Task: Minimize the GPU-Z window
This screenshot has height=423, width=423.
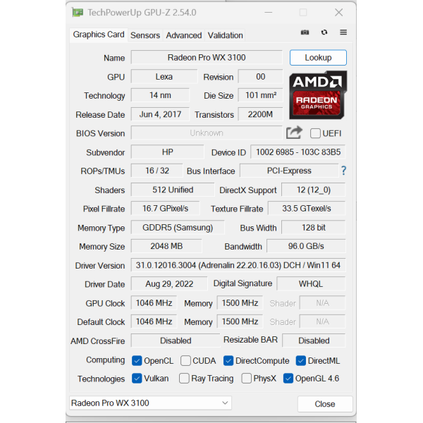Action: click(x=268, y=13)
